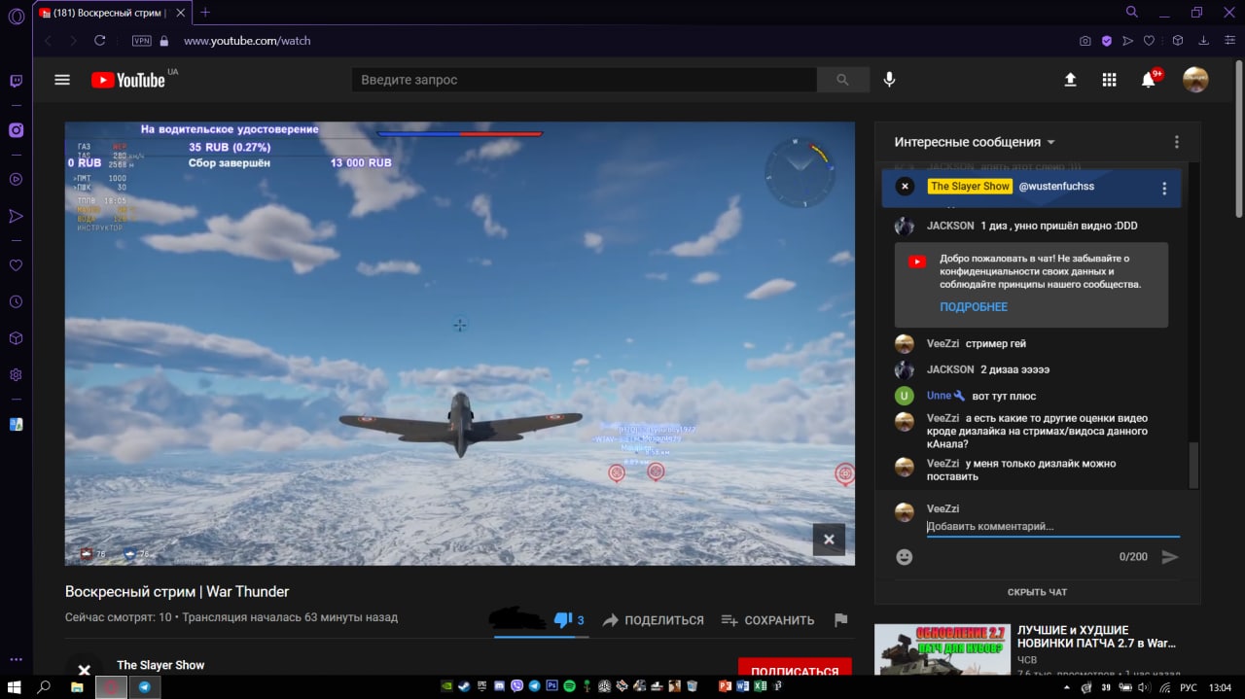Click the YouTube upload video icon
The height and width of the screenshot is (699, 1245).
[x=1070, y=80]
